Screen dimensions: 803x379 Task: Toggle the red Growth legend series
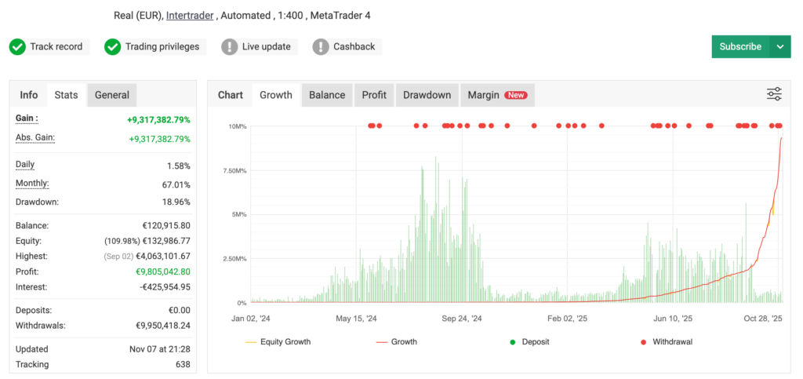tap(397, 341)
